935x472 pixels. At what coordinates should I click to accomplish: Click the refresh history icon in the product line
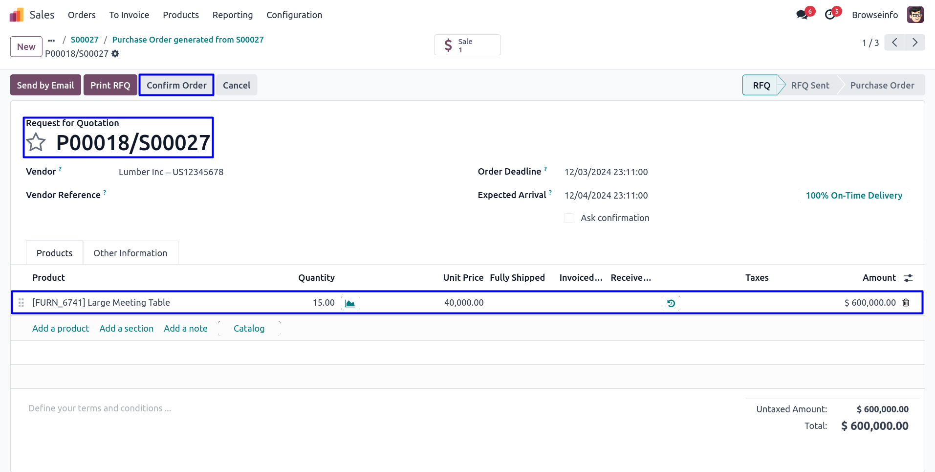pyautogui.click(x=671, y=303)
